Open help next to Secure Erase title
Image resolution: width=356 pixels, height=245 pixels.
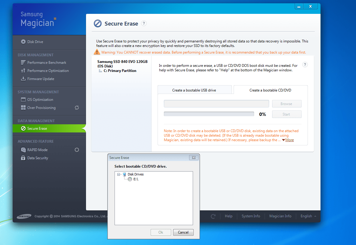coord(144,23)
